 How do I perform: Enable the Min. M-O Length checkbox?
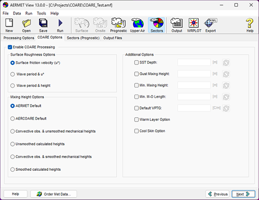136,96
